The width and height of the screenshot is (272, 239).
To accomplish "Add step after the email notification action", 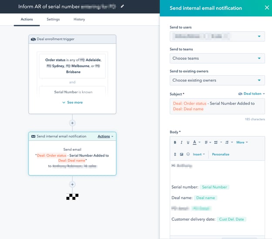I will point(72,184).
